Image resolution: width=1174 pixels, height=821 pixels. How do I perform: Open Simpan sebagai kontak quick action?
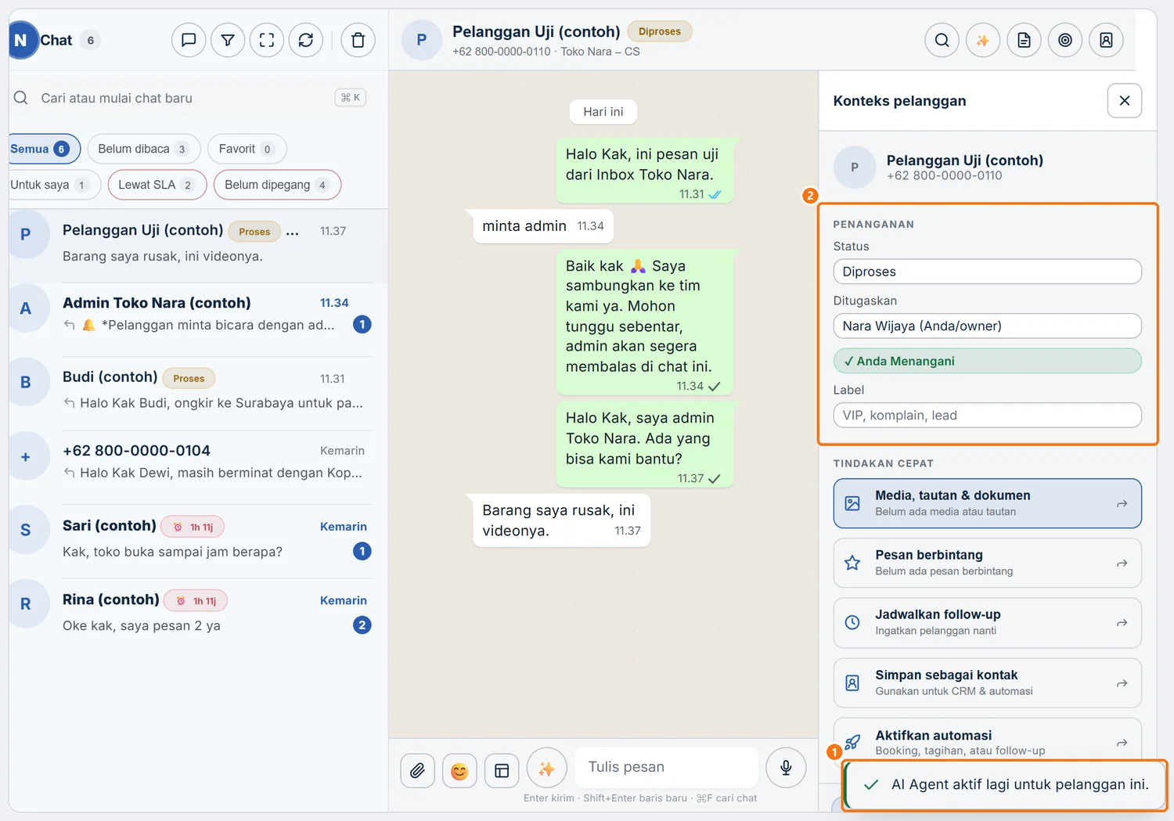[x=987, y=682]
